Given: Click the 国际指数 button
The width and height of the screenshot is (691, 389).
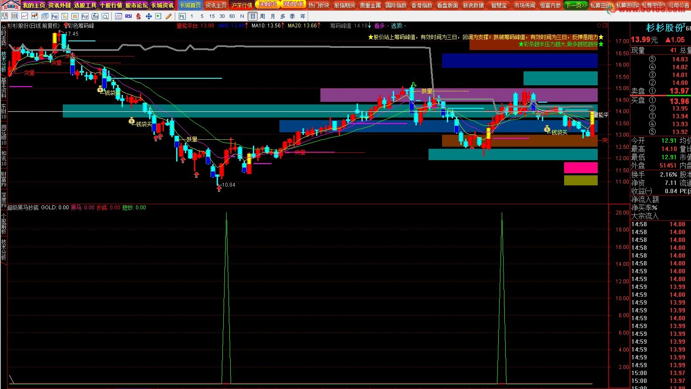Looking at the screenshot, I should (396, 5).
